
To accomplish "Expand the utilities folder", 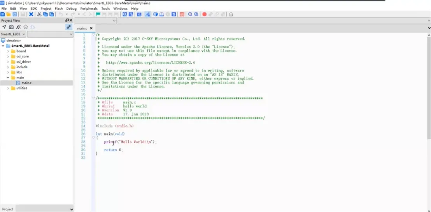I will (8, 88).
